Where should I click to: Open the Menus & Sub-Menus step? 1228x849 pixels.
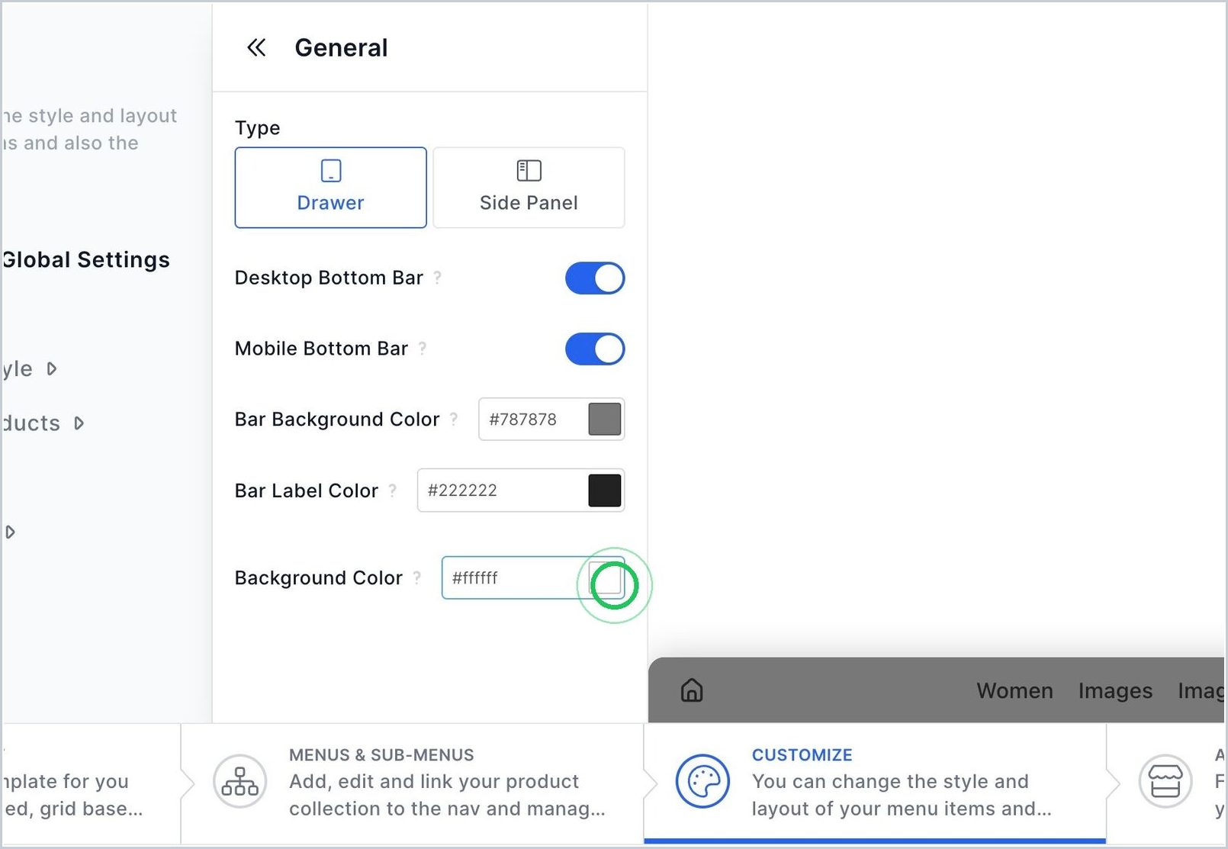[x=412, y=783]
